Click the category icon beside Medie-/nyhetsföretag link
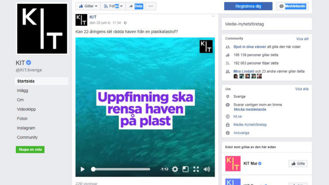 click(228, 125)
